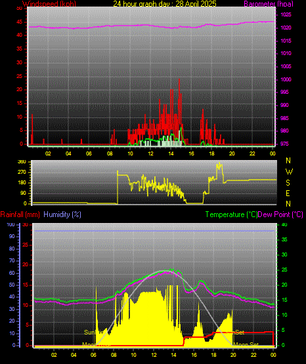Select the S compass direction label
This screenshot has height=364, width=306.
tap(288, 183)
